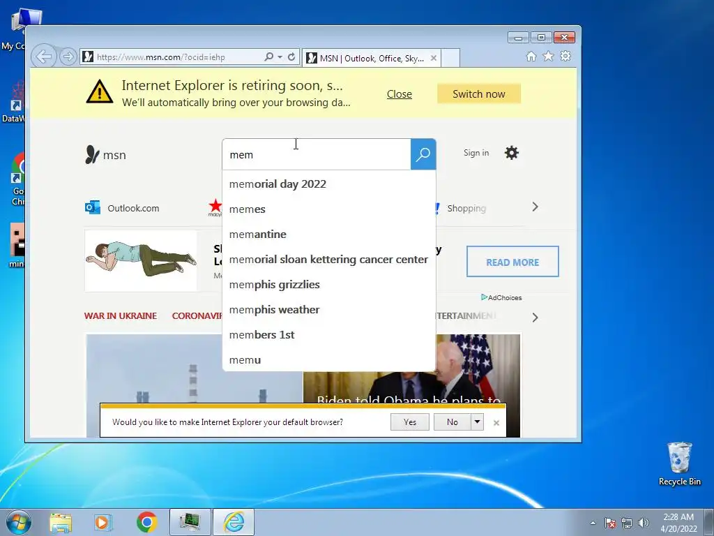This screenshot has height=536, width=714.
Task: Open the monitor app icon in taskbar
Action: (x=190, y=522)
